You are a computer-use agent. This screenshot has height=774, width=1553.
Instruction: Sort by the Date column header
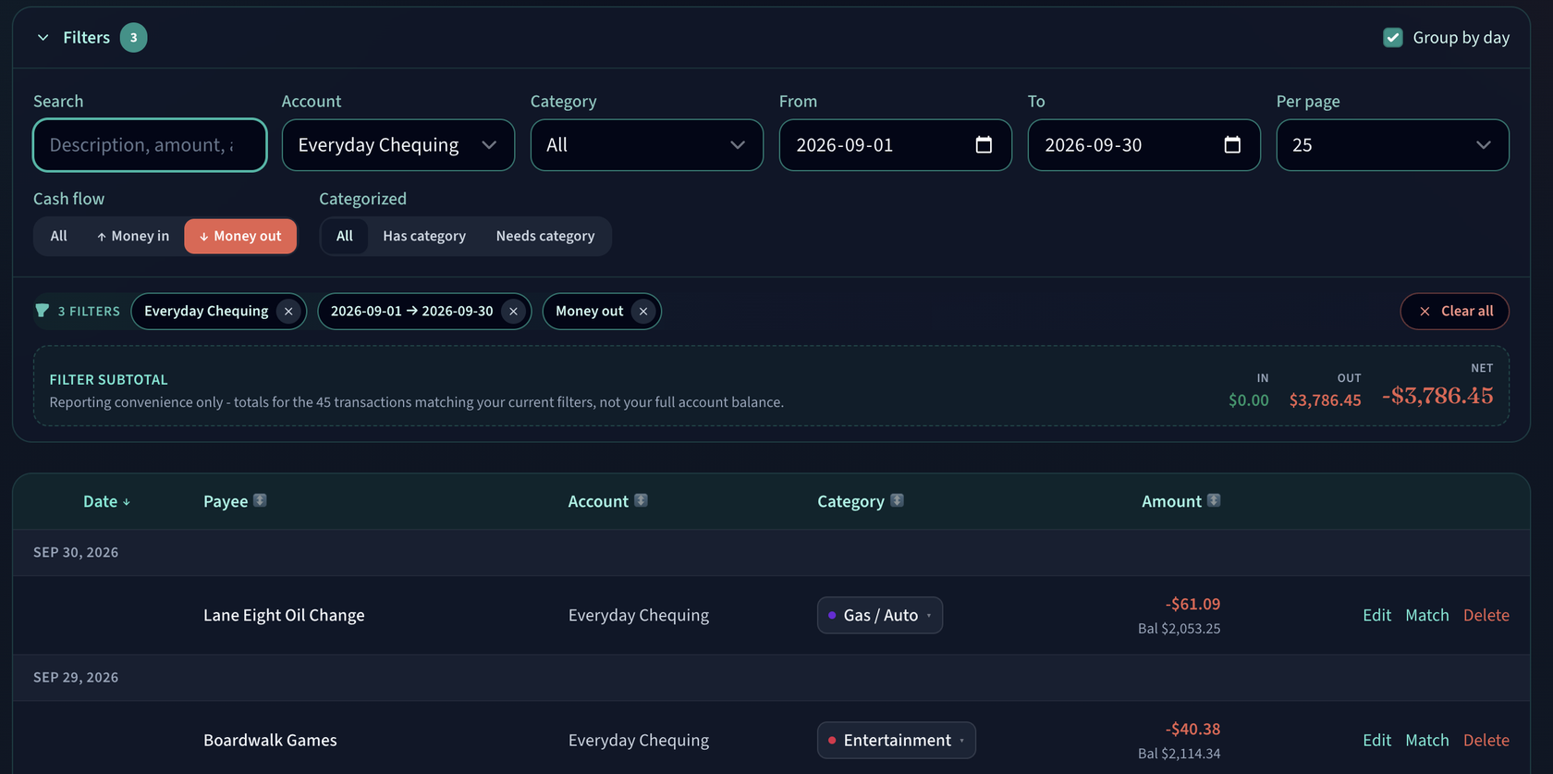point(106,501)
